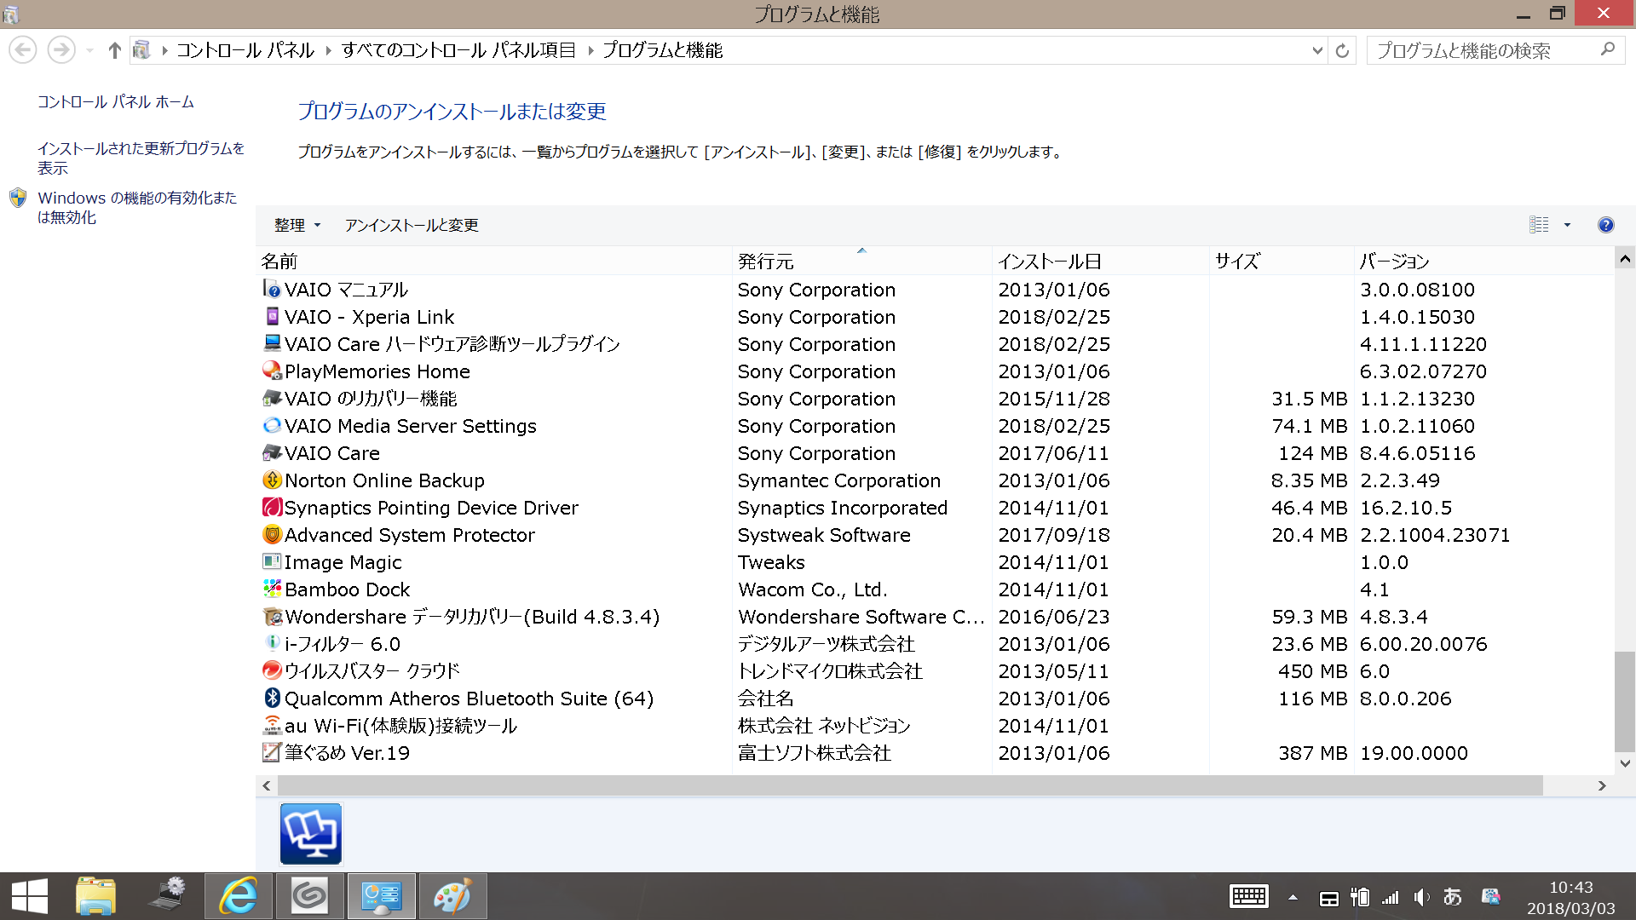Expand the address bar history dropdown
Image resolution: width=1636 pixels, height=920 pixels.
tap(1317, 50)
